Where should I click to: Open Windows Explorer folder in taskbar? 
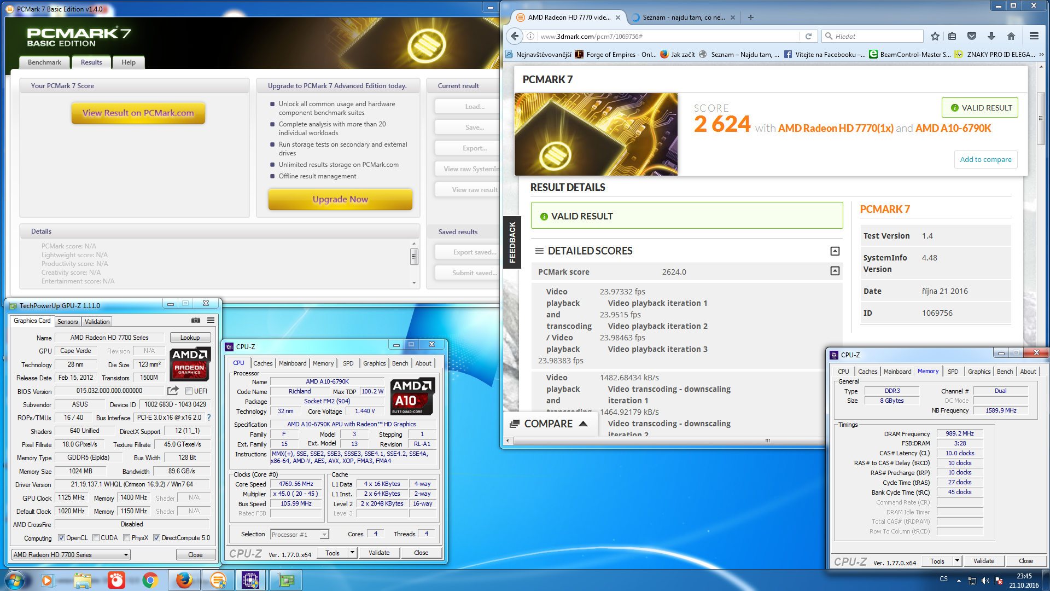83,580
